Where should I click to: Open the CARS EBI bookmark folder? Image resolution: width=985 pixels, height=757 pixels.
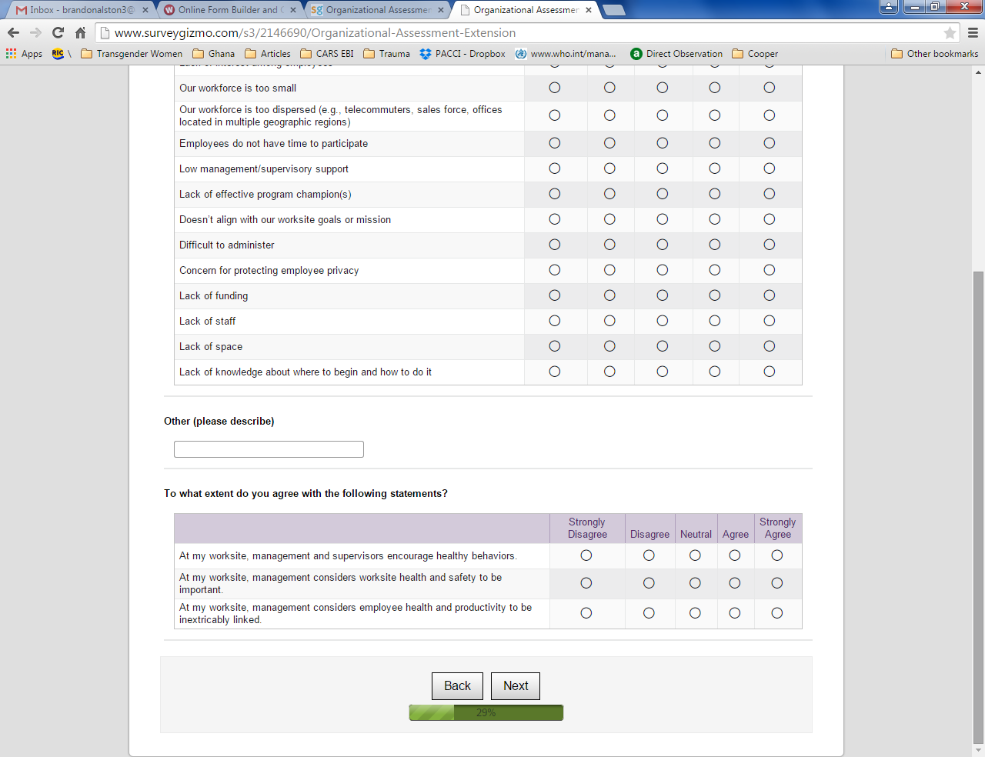[327, 54]
